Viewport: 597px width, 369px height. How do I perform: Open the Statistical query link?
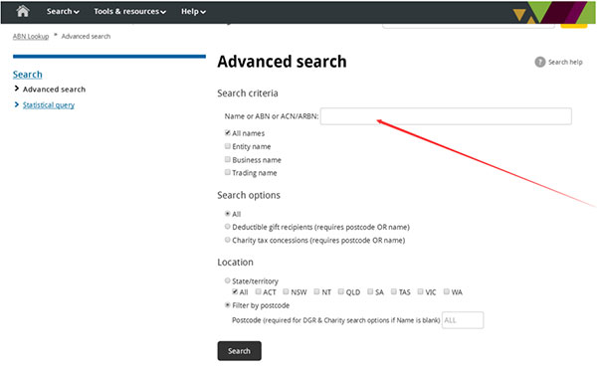[x=49, y=105]
